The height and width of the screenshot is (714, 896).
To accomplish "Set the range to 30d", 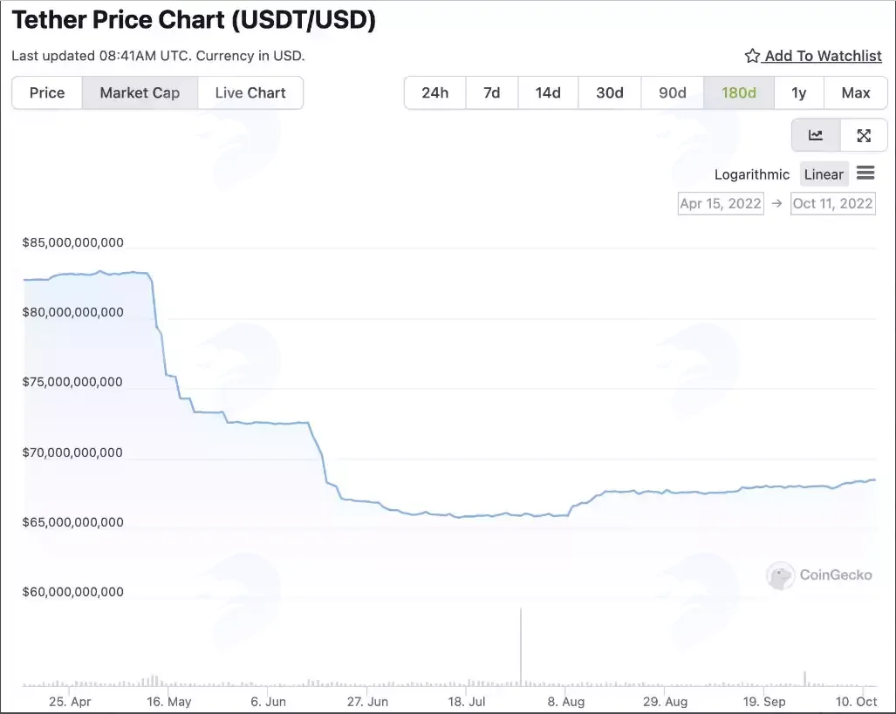I will [x=610, y=92].
